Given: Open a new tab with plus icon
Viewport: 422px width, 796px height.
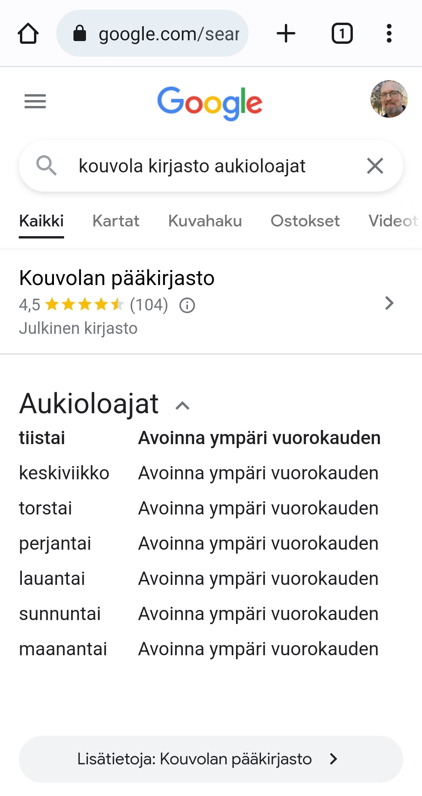Looking at the screenshot, I should click(x=286, y=34).
